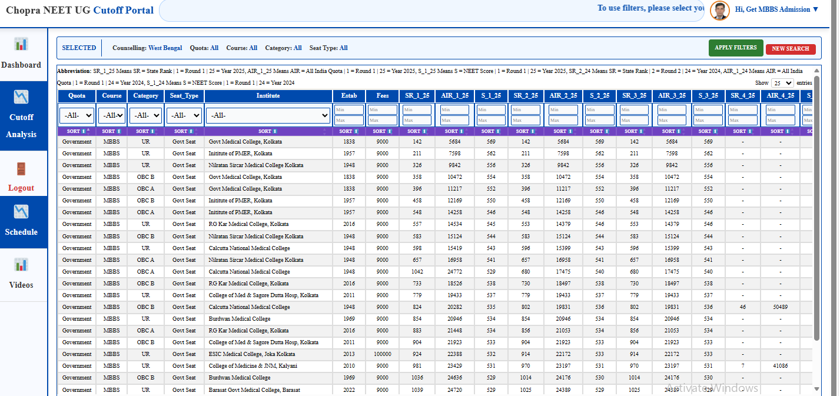This screenshot has height=396, width=840.
Task: Open Schedule sidebar icon
Action: pos(21,211)
